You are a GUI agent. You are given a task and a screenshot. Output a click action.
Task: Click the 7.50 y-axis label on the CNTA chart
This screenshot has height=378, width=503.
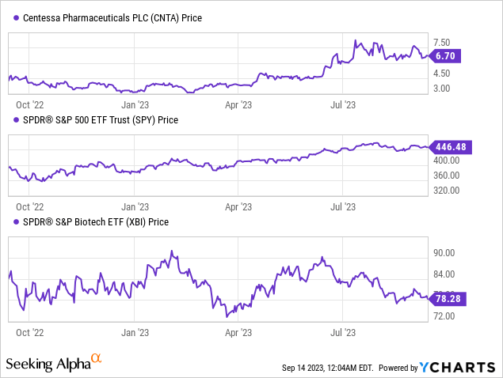(445, 43)
